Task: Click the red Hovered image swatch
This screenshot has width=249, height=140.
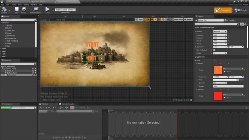Action: click(218, 96)
